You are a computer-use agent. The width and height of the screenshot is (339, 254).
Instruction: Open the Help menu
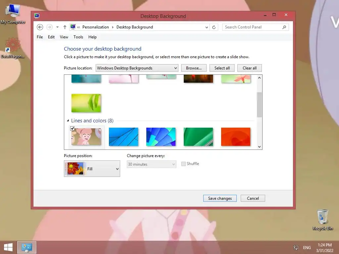point(92,37)
